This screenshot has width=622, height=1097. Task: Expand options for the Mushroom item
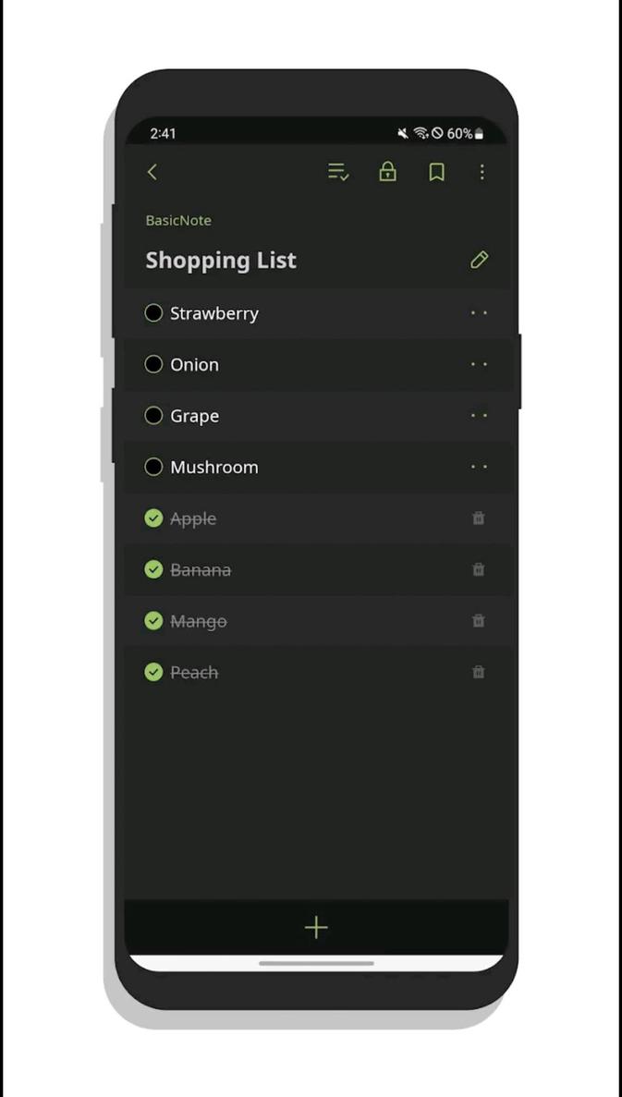479,467
